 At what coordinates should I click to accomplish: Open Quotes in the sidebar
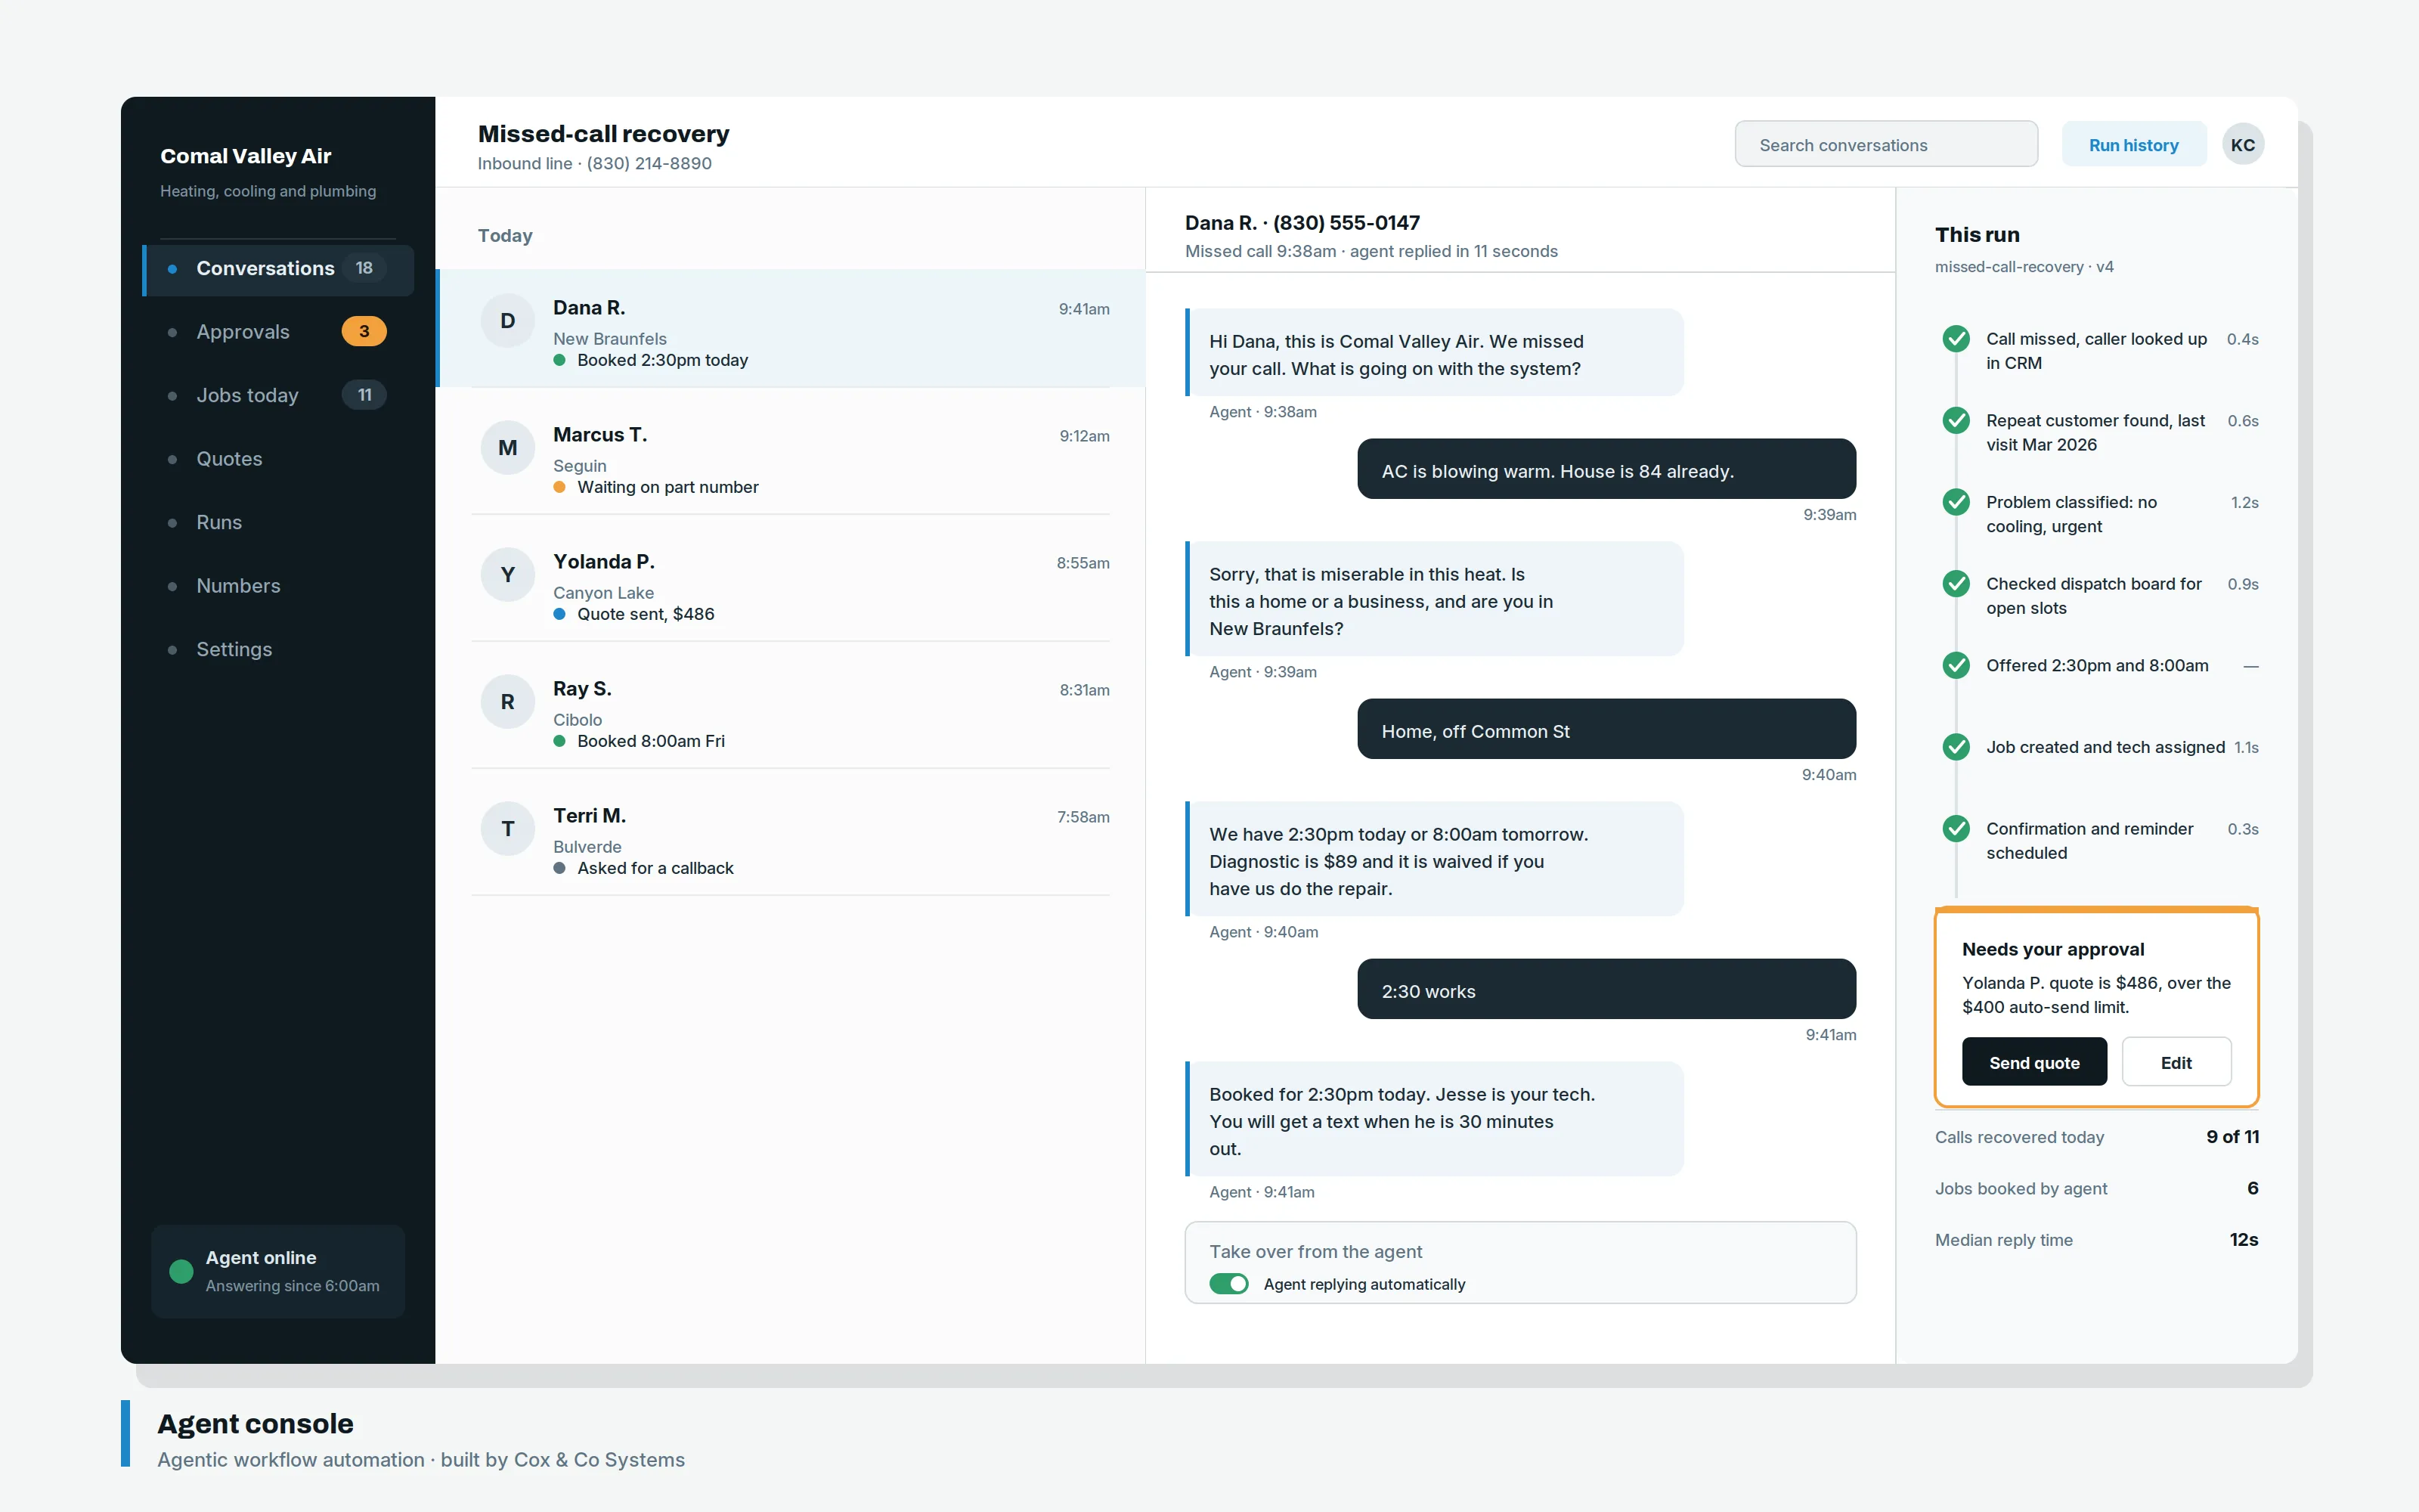coord(278,459)
